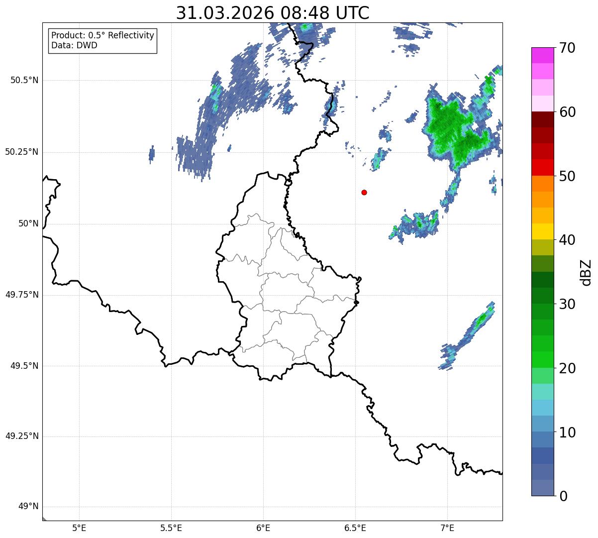Pick the bright red colorbar swatch
The height and width of the screenshot is (538, 598).
(543, 168)
